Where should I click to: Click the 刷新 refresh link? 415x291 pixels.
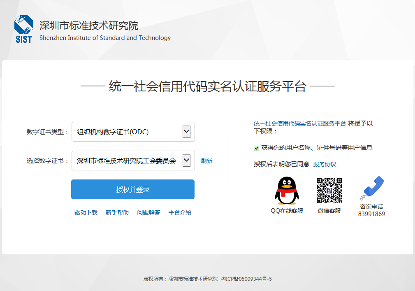point(206,161)
